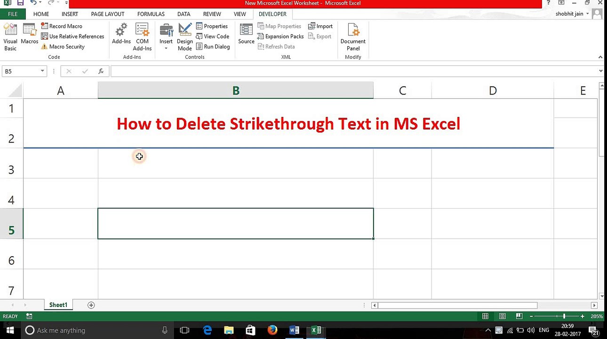
Task: Click Expansion Packs
Action: 280,36
